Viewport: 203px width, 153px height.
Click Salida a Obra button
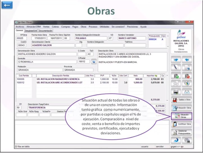pos(181,100)
